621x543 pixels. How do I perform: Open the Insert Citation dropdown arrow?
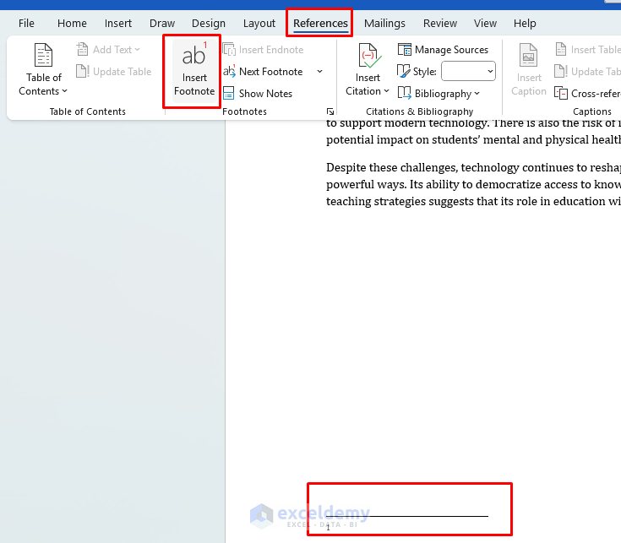pyautogui.click(x=386, y=91)
